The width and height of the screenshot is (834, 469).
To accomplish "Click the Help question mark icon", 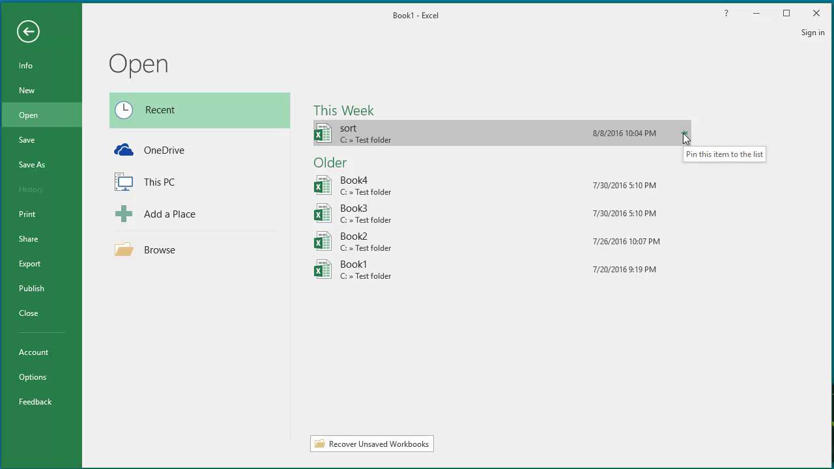I will (726, 13).
